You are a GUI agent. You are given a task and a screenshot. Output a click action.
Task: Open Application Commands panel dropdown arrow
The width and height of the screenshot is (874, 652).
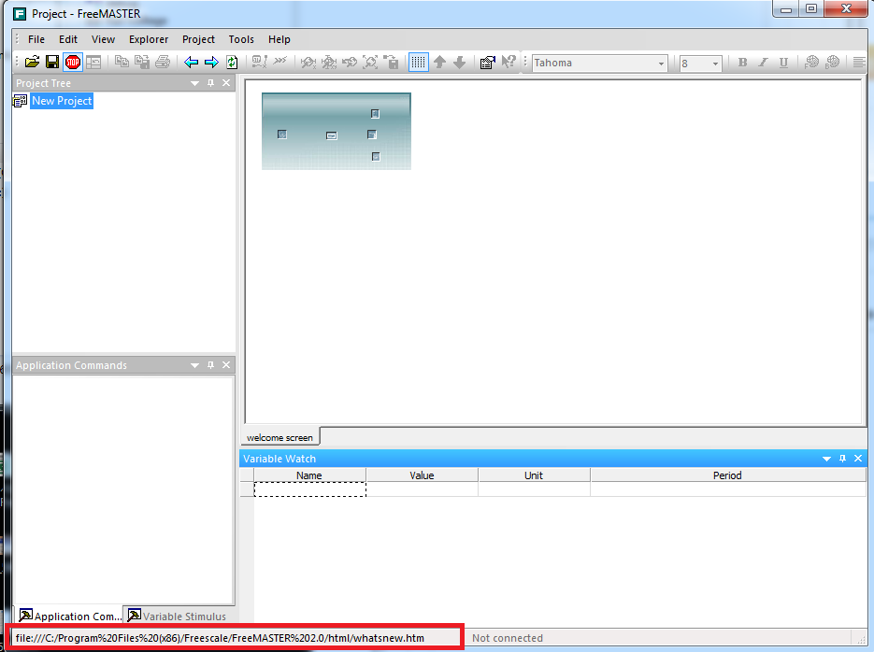point(194,365)
